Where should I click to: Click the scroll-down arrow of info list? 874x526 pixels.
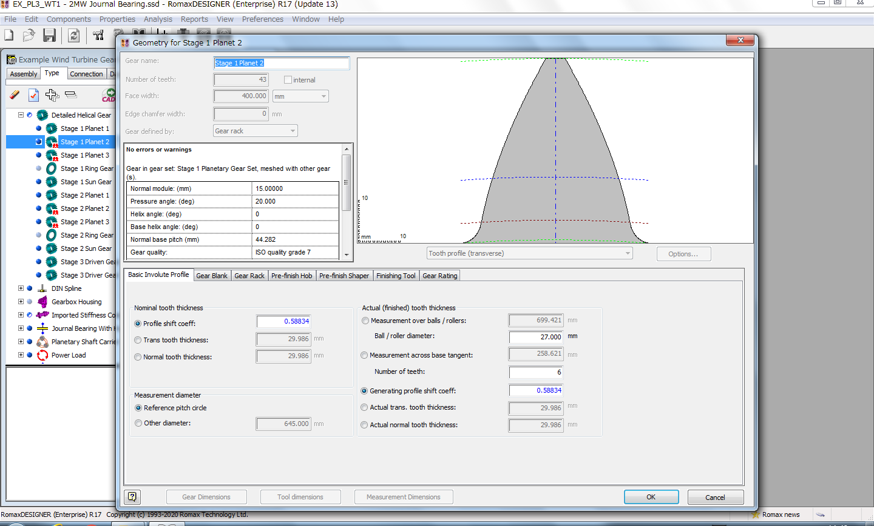[347, 255]
